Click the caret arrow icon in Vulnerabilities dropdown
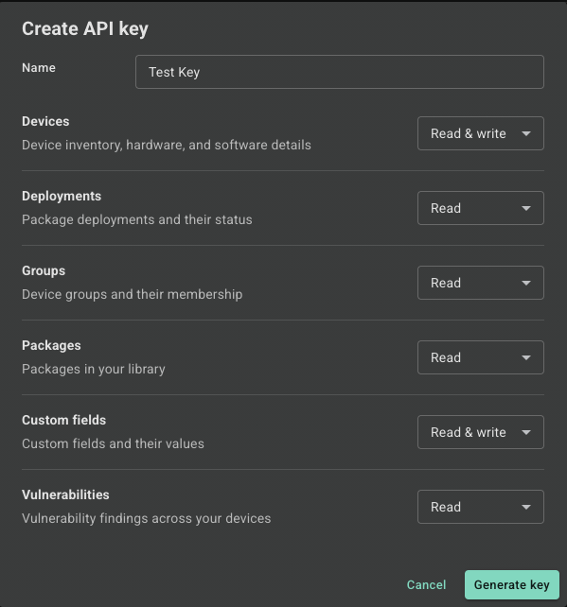The width and height of the screenshot is (567, 607). click(526, 508)
